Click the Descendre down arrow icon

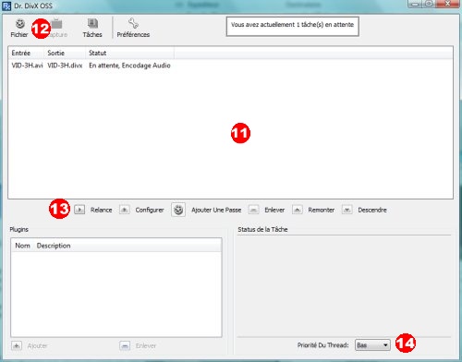pos(347,210)
